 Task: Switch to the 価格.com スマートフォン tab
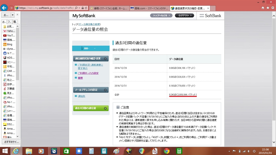(x=149, y=8)
